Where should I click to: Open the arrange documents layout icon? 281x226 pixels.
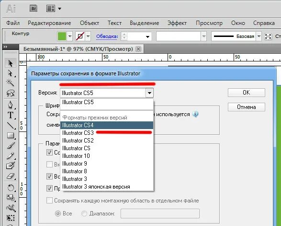(x=51, y=9)
